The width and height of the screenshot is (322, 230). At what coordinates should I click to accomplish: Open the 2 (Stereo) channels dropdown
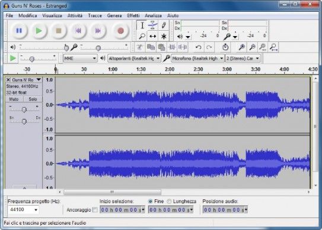[243, 59]
